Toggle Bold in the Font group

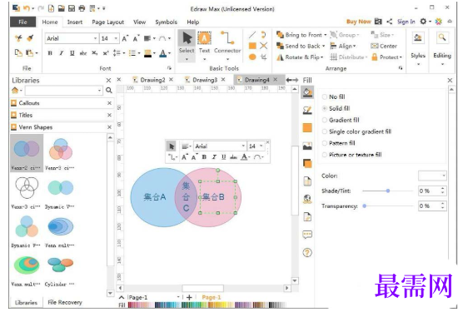[x=50, y=53]
